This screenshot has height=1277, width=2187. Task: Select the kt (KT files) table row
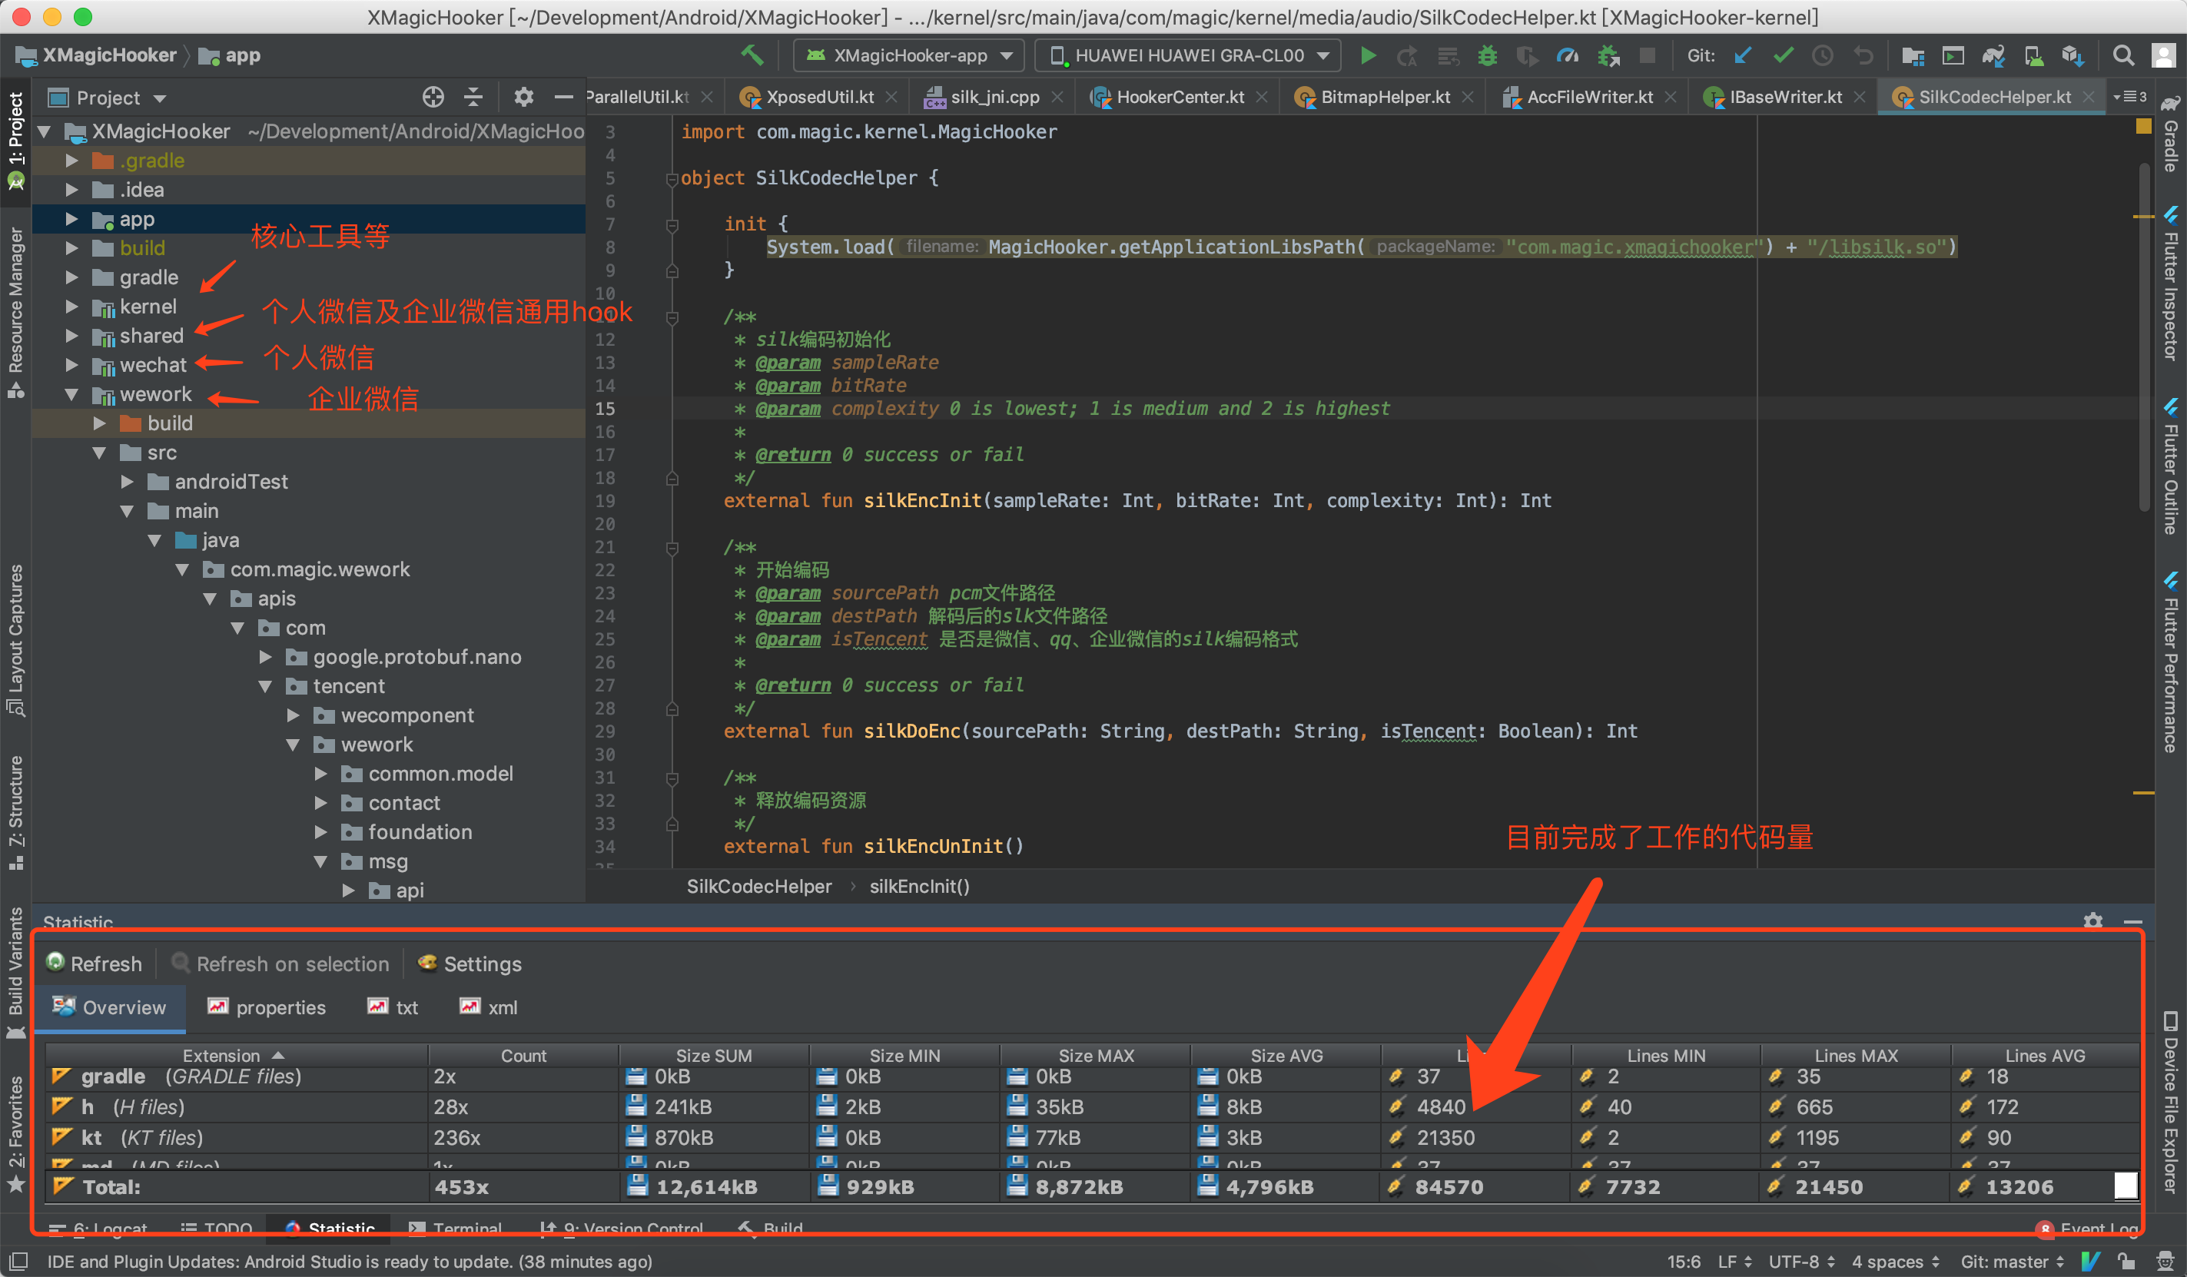pos(1092,1137)
